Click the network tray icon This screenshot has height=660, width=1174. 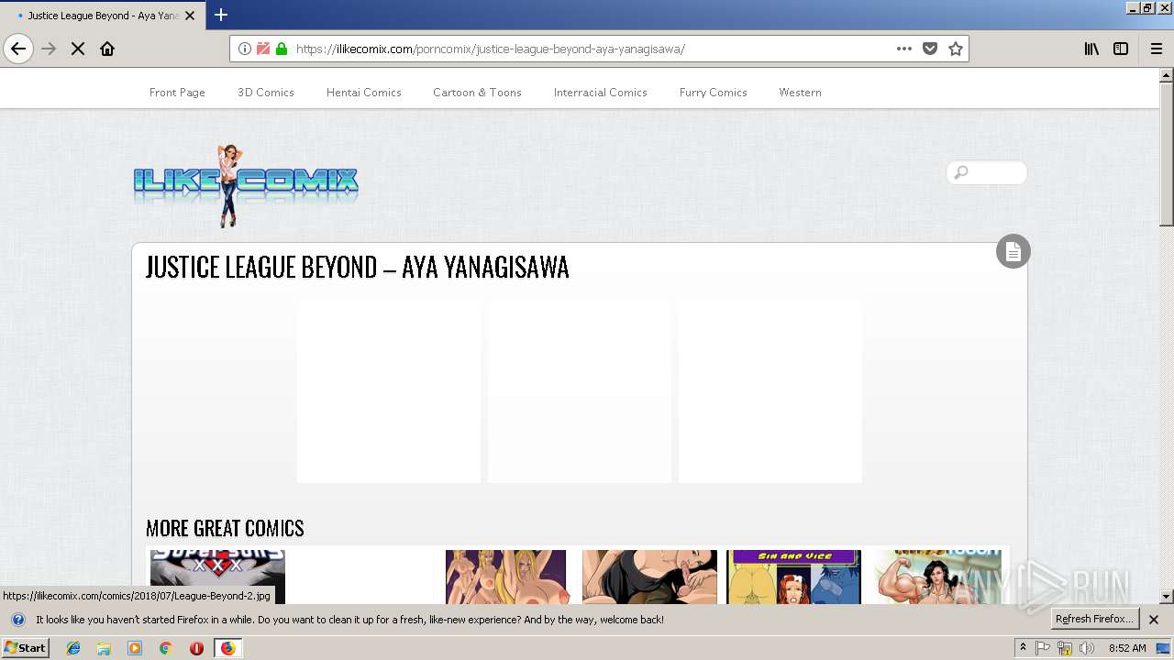coord(1065,648)
